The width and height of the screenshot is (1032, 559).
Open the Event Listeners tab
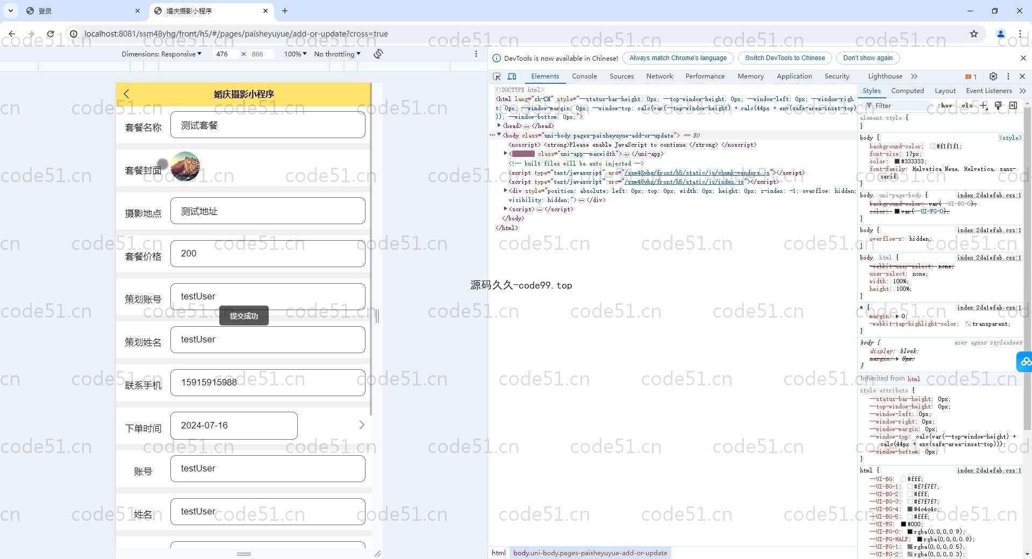(988, 91)
